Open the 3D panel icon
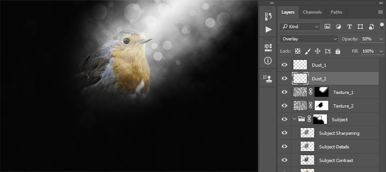This screenshot has width=386, height=172. coord(268,48)
